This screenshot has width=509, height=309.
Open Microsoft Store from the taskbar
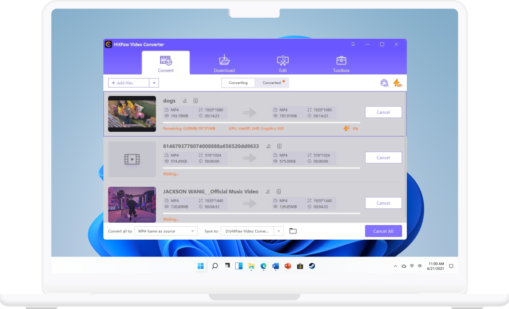300,266
